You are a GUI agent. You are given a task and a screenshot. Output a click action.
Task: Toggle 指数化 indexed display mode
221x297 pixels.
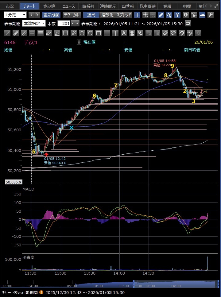(x=107, y=15)
